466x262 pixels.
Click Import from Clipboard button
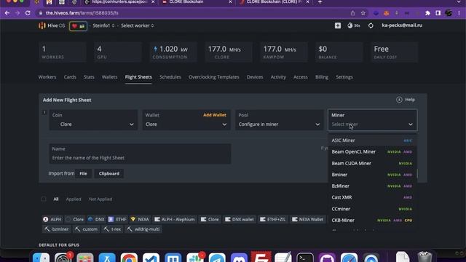point(109,173)
